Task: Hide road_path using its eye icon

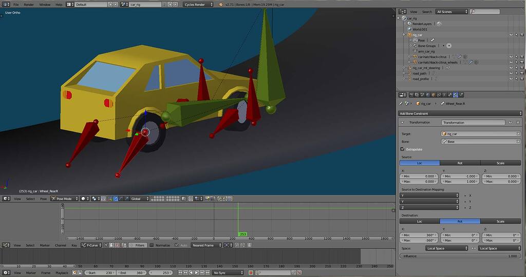Action: [511, 73]
